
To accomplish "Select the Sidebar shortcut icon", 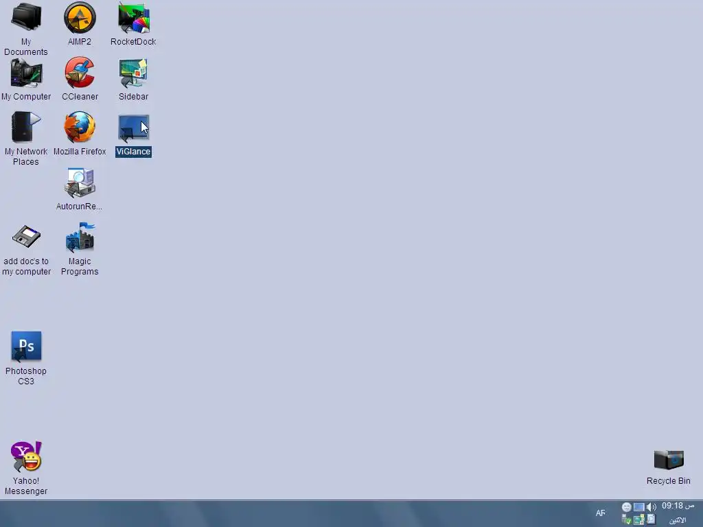I will (x=133, y=73).
